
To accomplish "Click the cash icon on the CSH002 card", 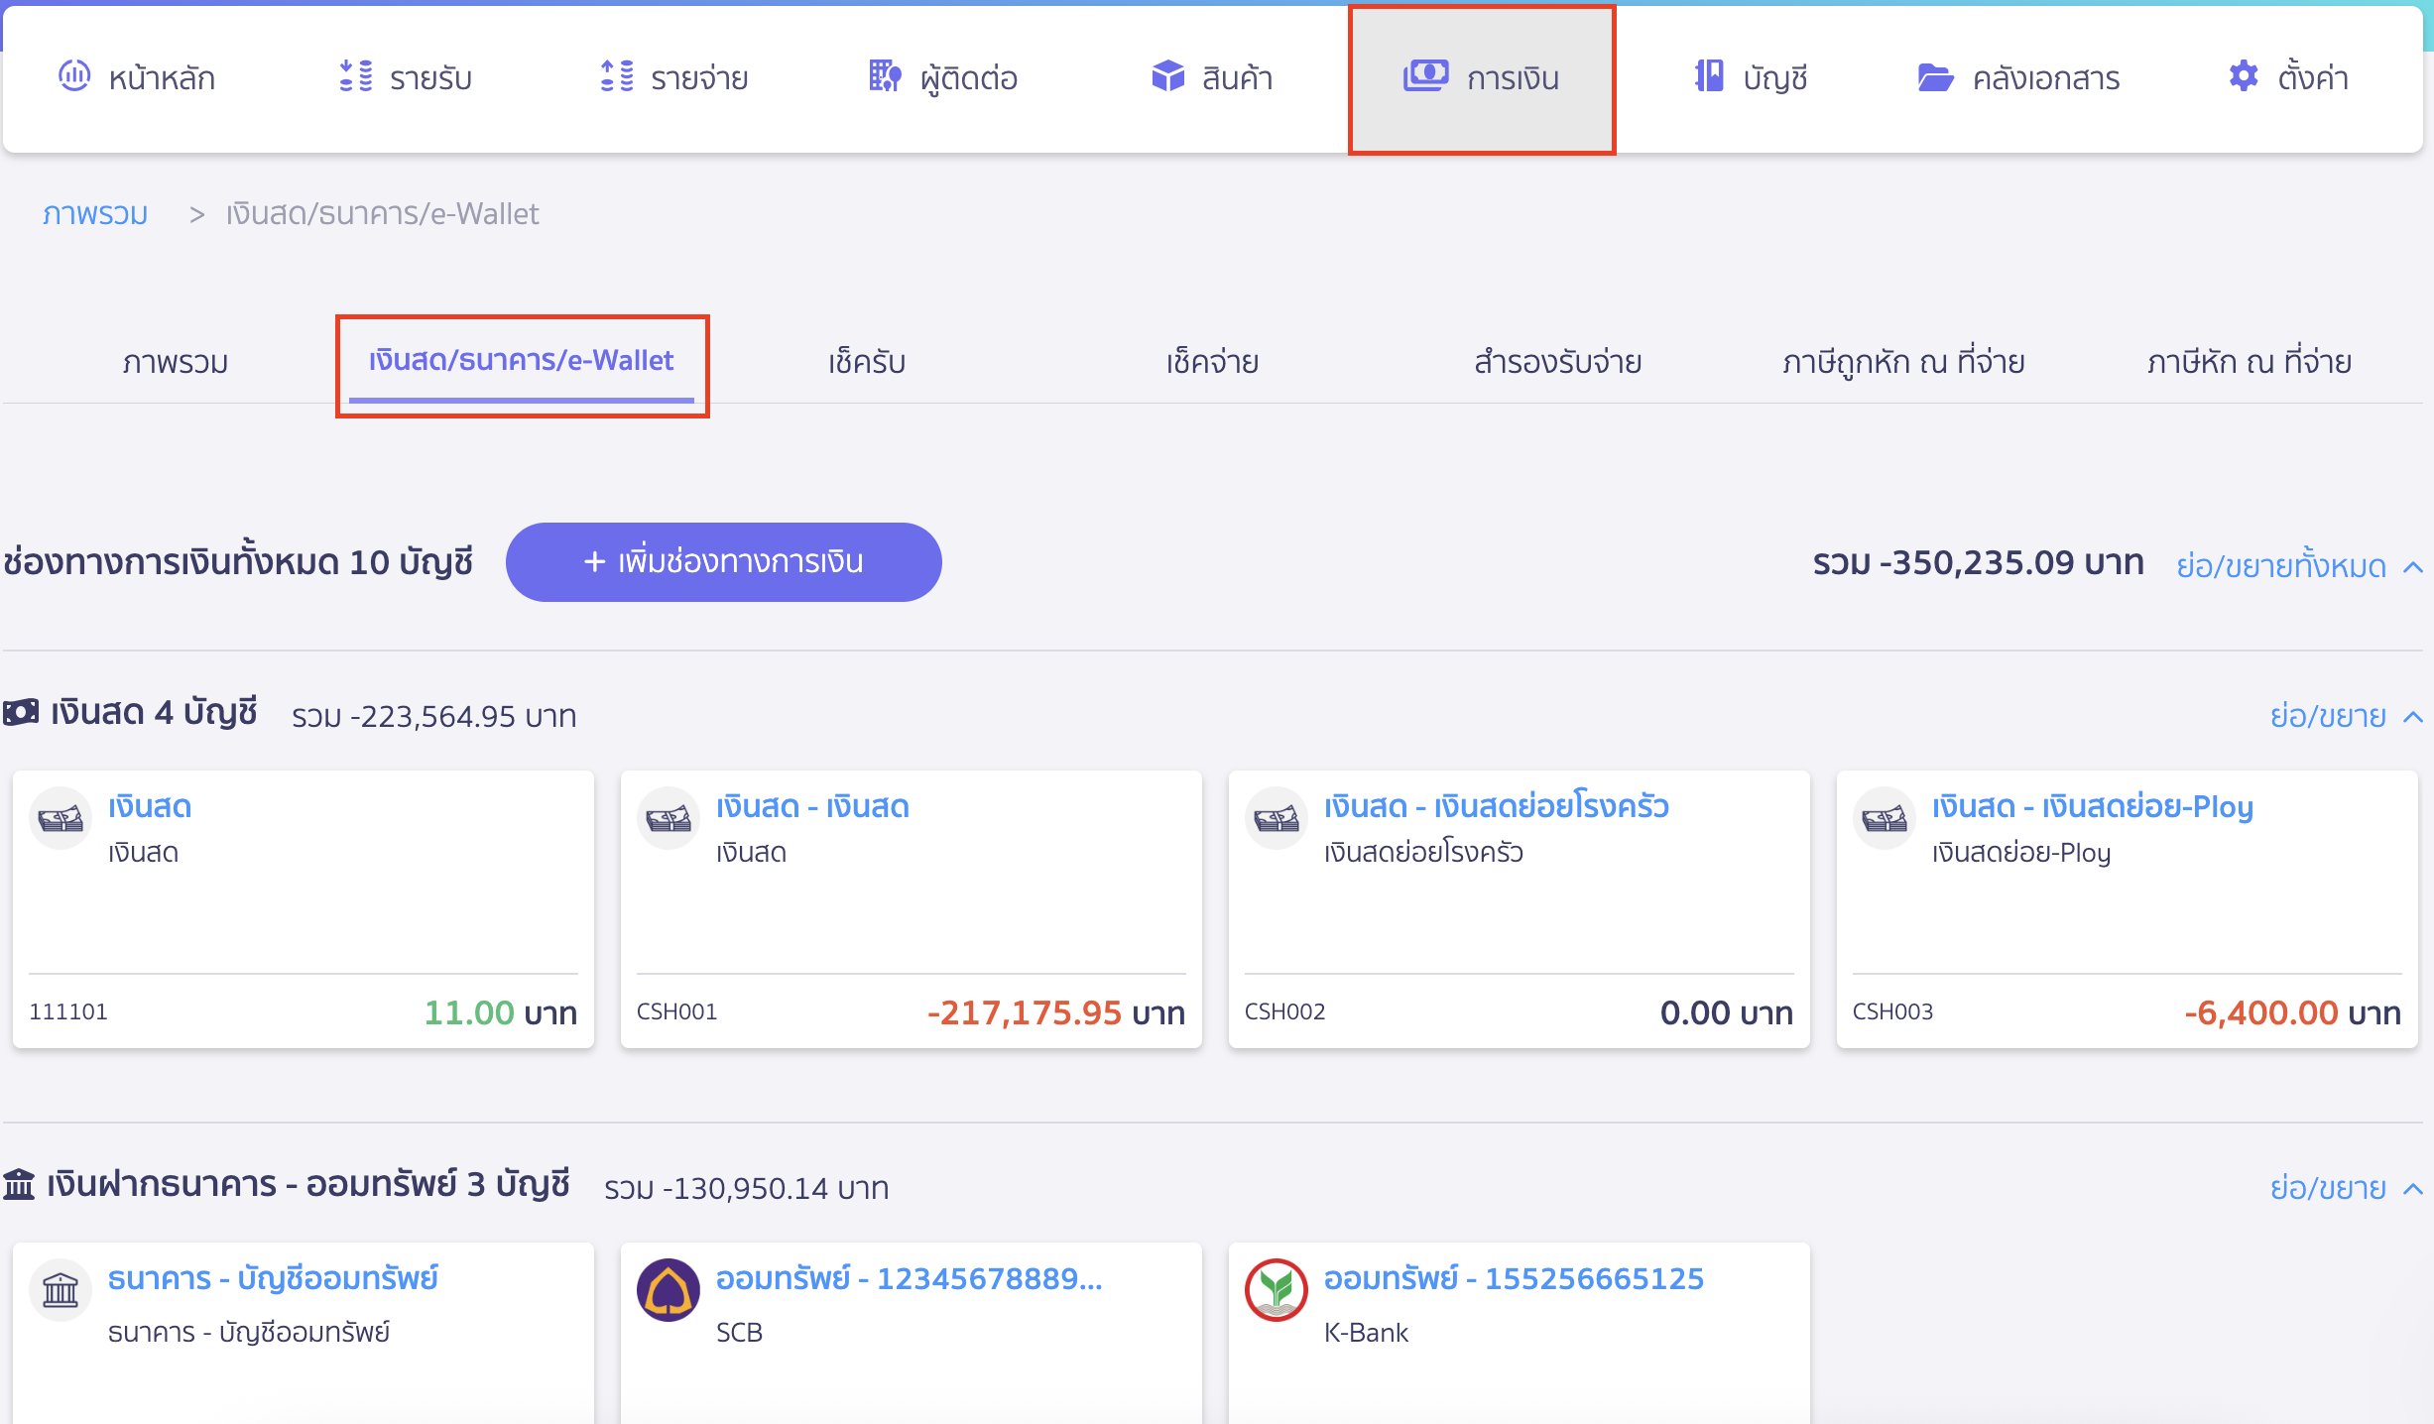I will [1277, 819].
